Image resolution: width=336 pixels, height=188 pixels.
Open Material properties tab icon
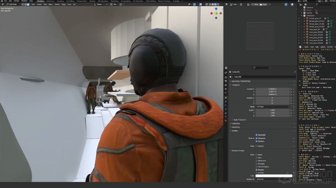click(x=226, y=121)
